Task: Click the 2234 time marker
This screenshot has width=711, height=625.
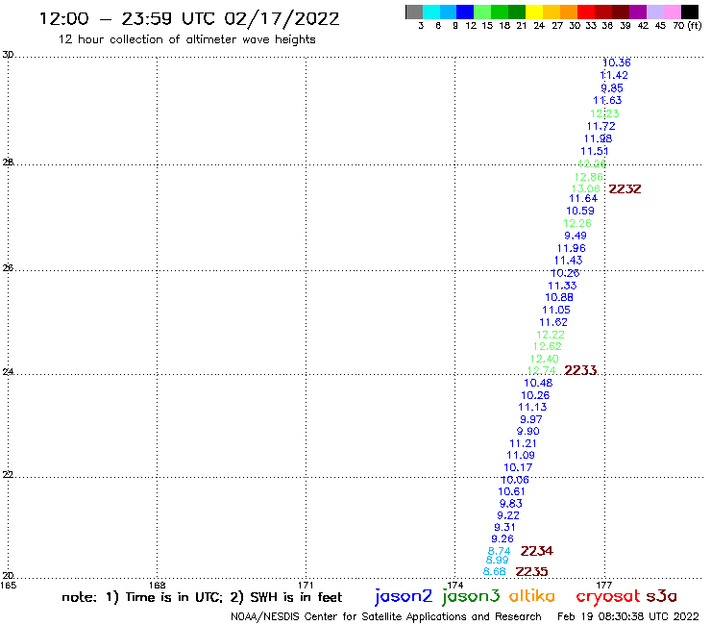Action: [536, 551]
